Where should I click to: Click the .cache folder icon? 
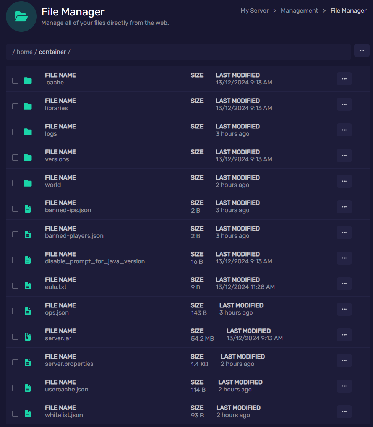28,81
